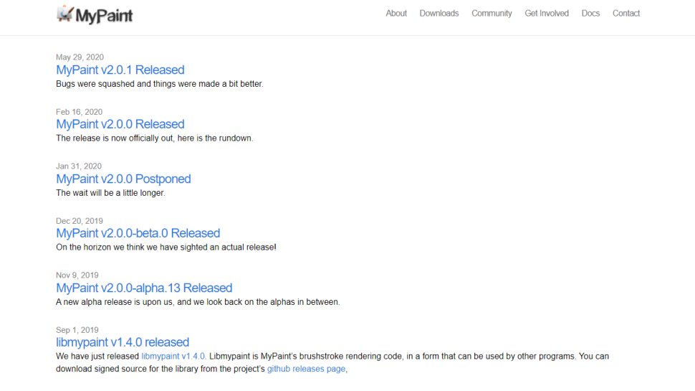
Task: Open the MyPaint v2.0.0-beta.0 Released post
Action: point(138,233)
